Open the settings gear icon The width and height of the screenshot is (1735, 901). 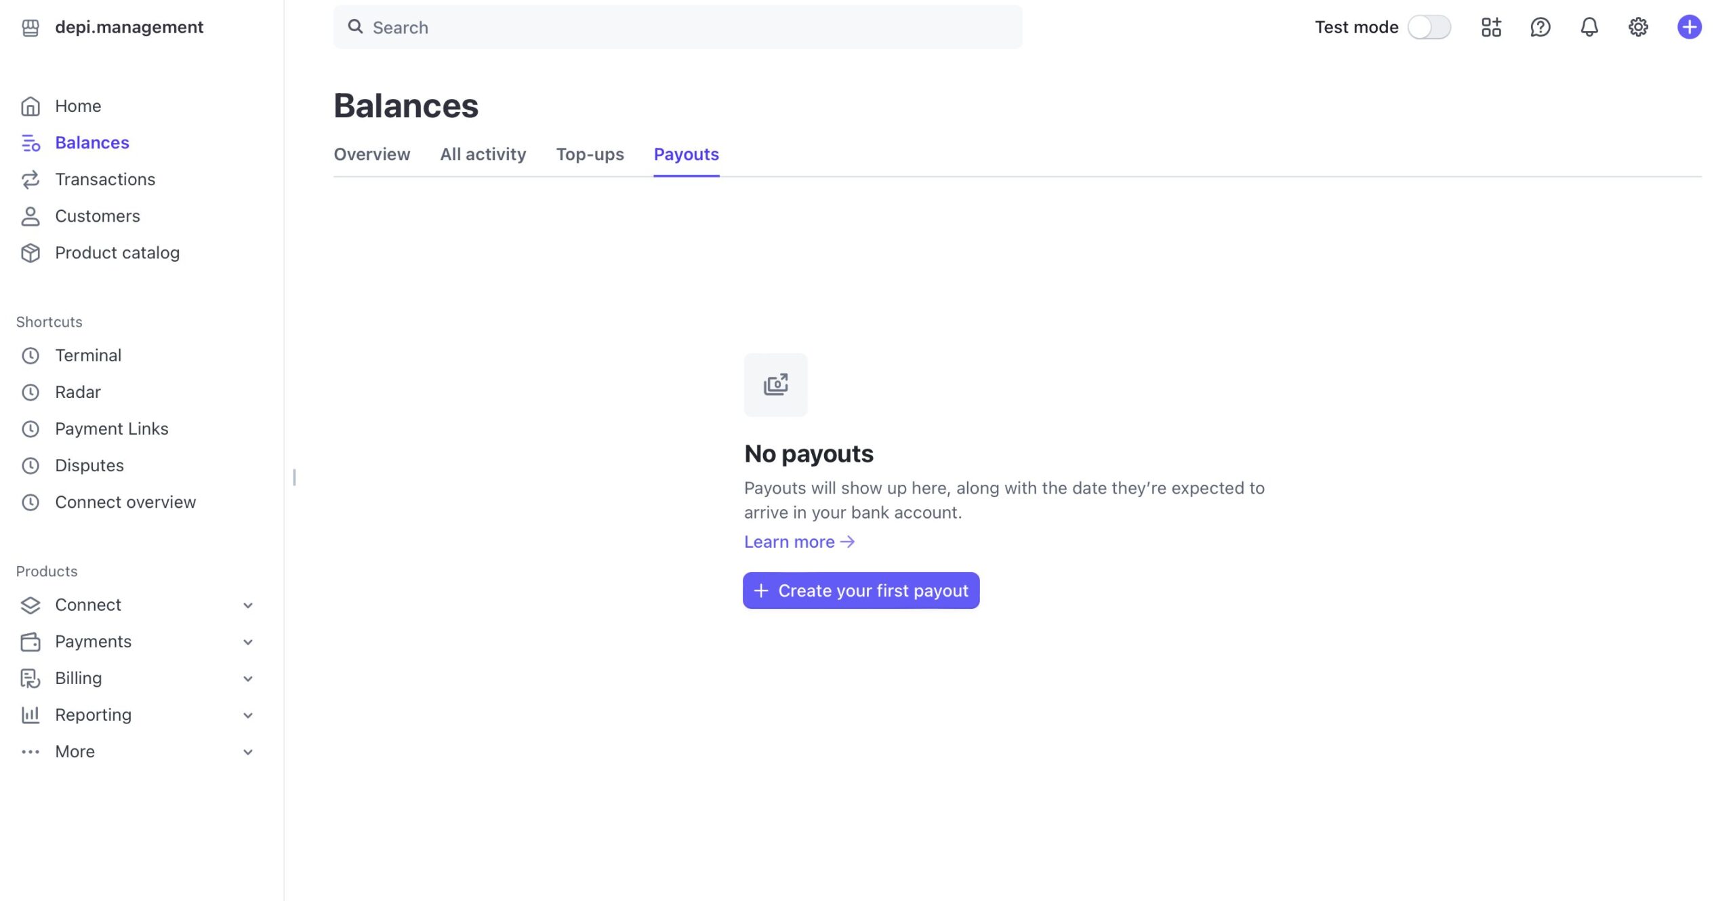[x=1638, y=27]
